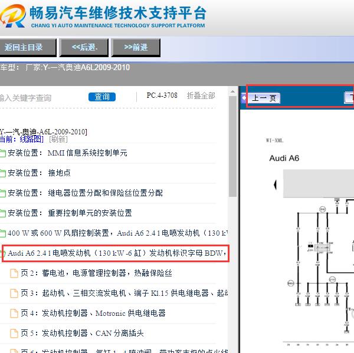This screenshot has width=354, height=353.
Task: Click the blue 查询 search button
Action: tap(102, 97)
